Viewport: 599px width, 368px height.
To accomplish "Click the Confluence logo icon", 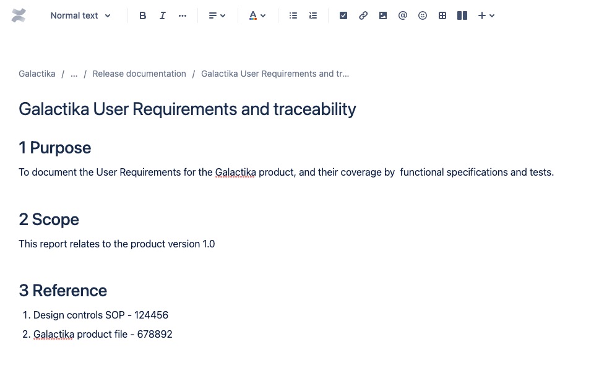I will coord(19,15).
